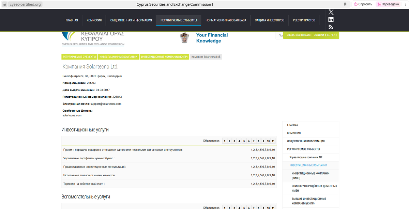Click the search field behind green bar
The width and height of the screenshot is (409, 209).
pyautogui.click(x=279, y=35)
